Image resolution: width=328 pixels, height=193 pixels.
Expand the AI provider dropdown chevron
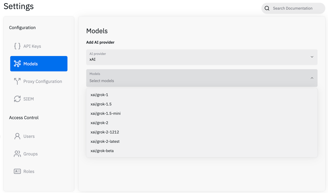pos(312,57)
